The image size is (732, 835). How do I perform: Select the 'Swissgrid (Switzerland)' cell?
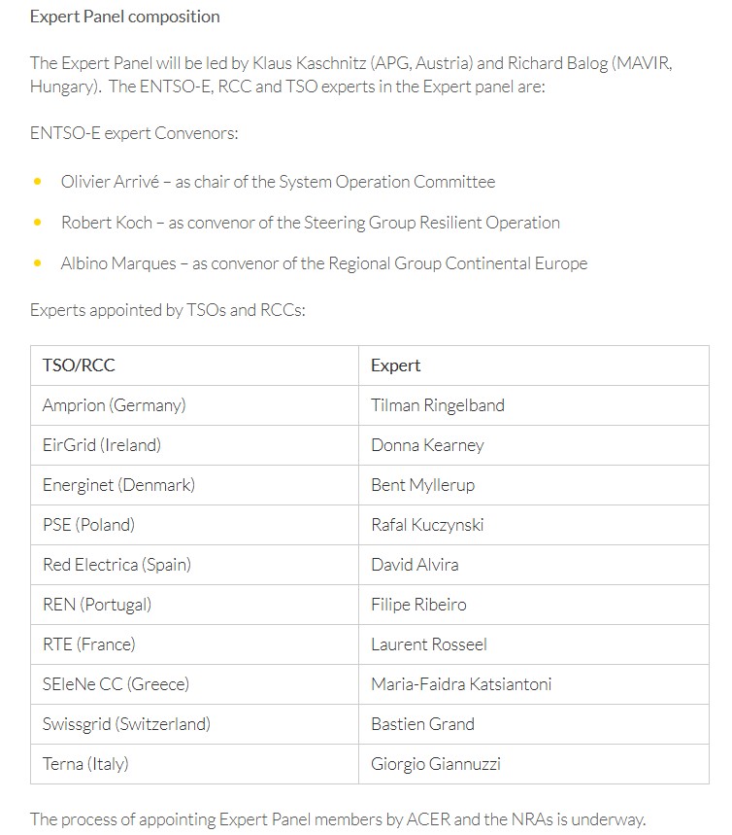pos(126,724)
